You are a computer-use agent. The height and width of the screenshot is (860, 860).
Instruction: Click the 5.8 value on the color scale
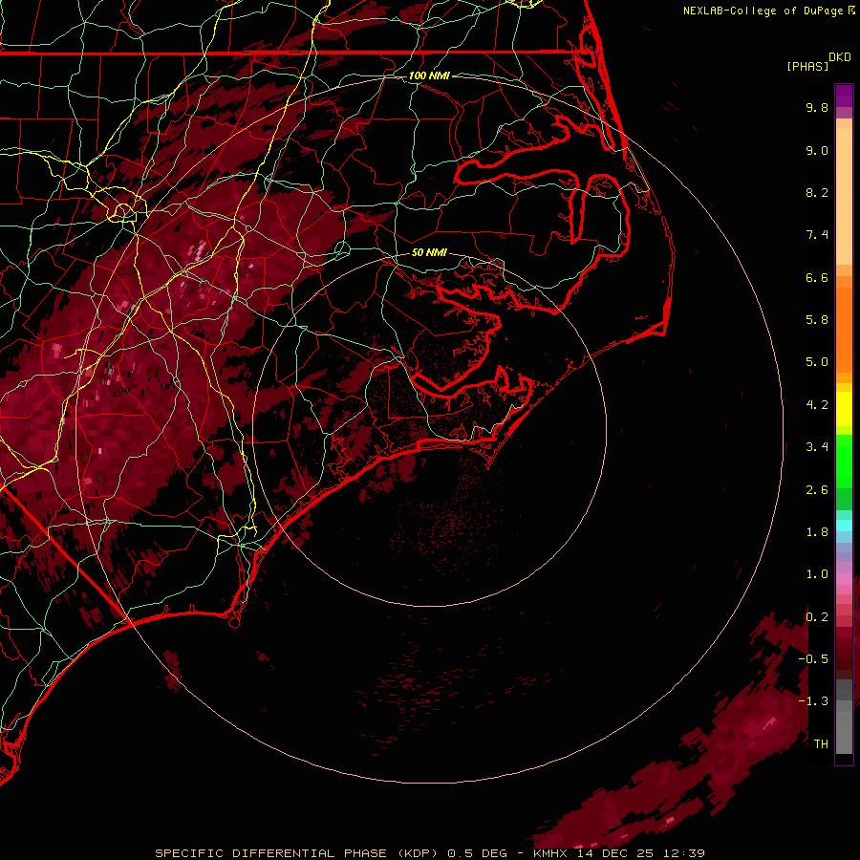click(x=817, y=320)
